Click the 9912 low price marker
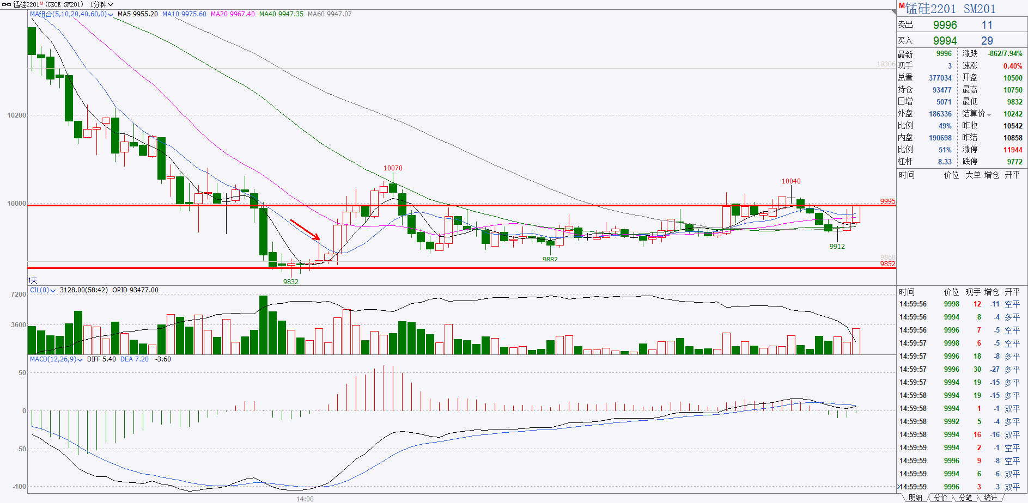Image resolution: width=1028 pixels, height=503 pixels. 837,247
